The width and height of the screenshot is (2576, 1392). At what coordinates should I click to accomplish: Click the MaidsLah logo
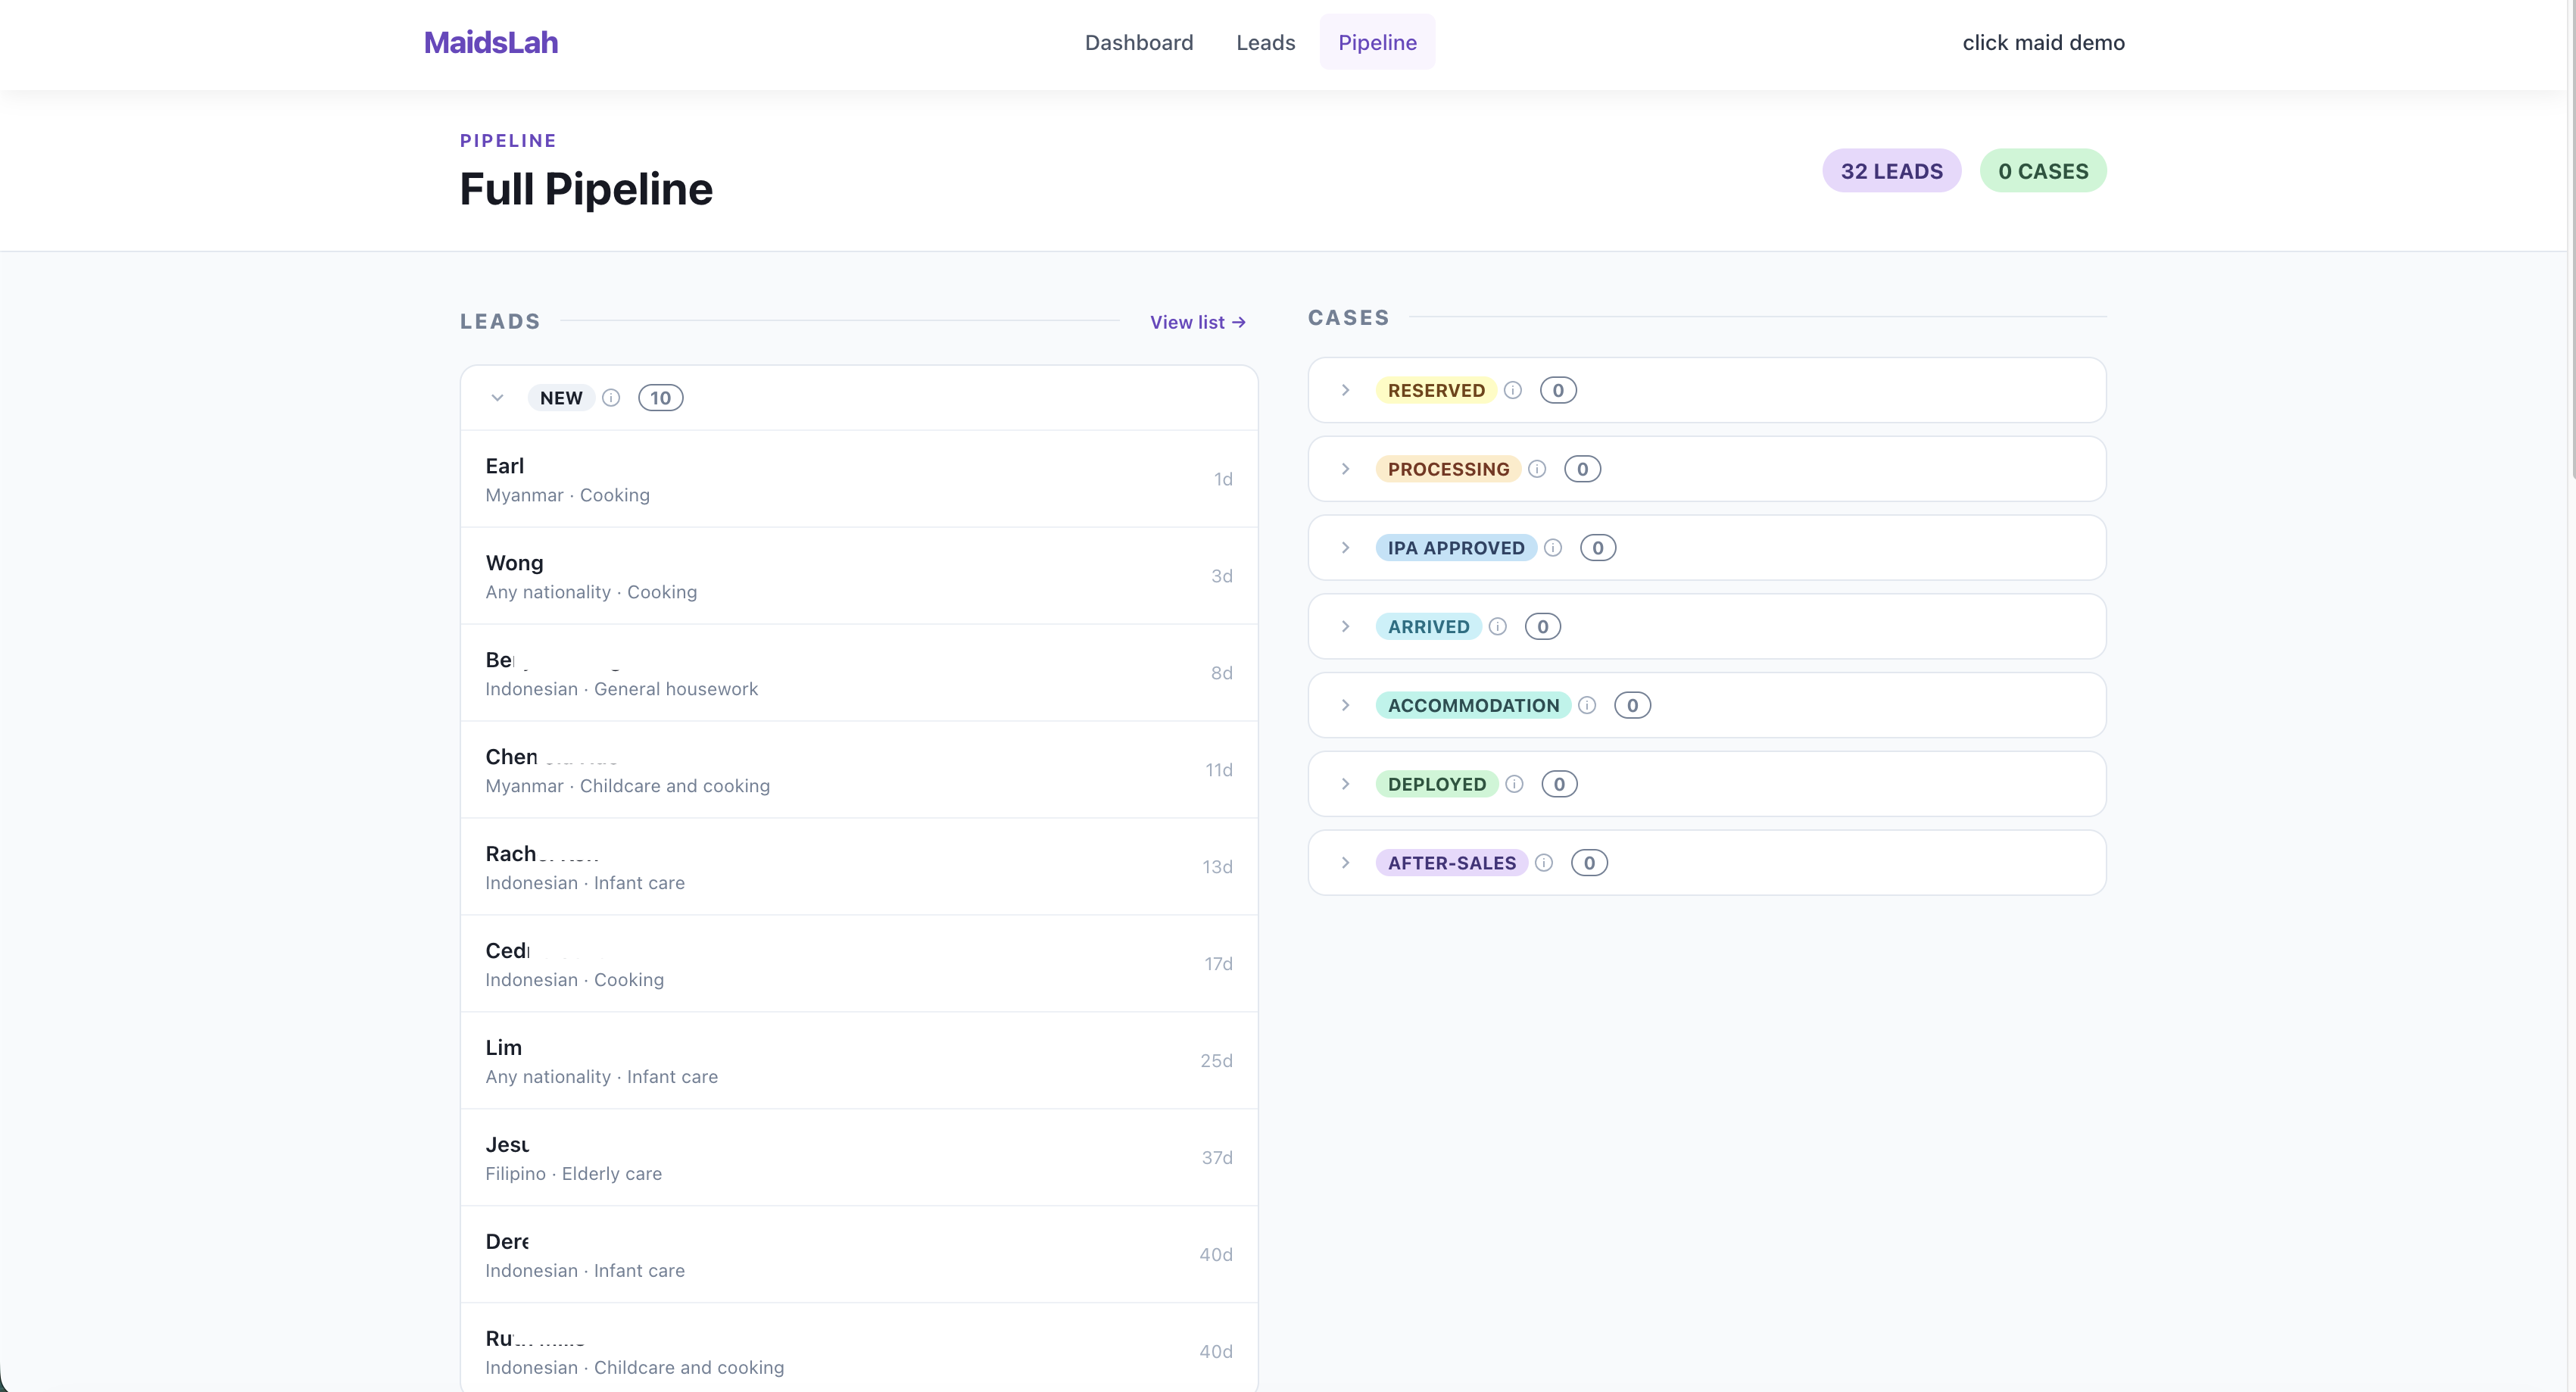pos(491,42)
